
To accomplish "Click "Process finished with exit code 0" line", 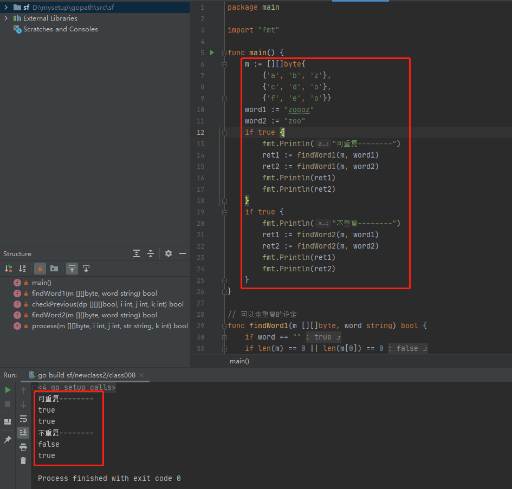I will [x=109, y=478].
